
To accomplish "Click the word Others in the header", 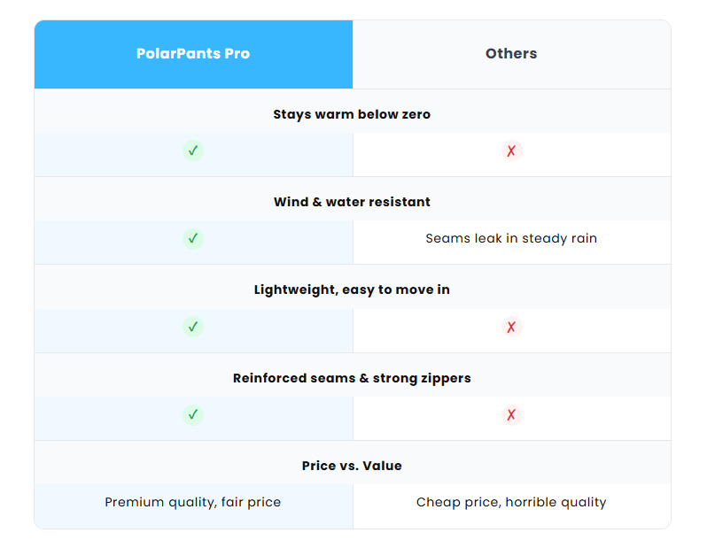I will click(x=511, y=54).
